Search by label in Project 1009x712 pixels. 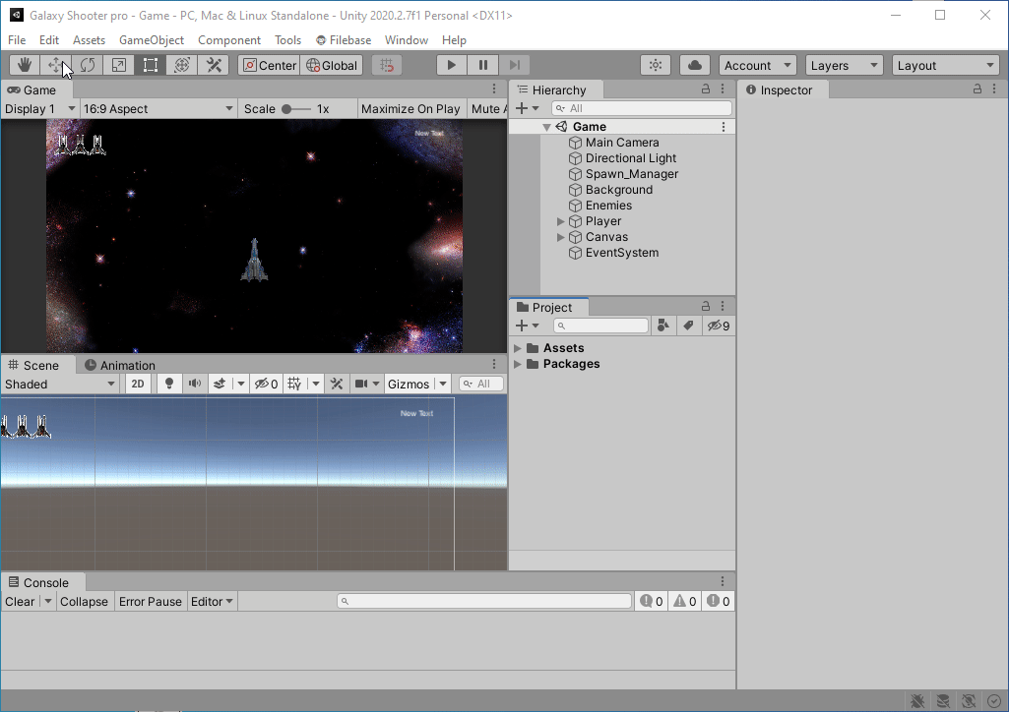(688, 326)
